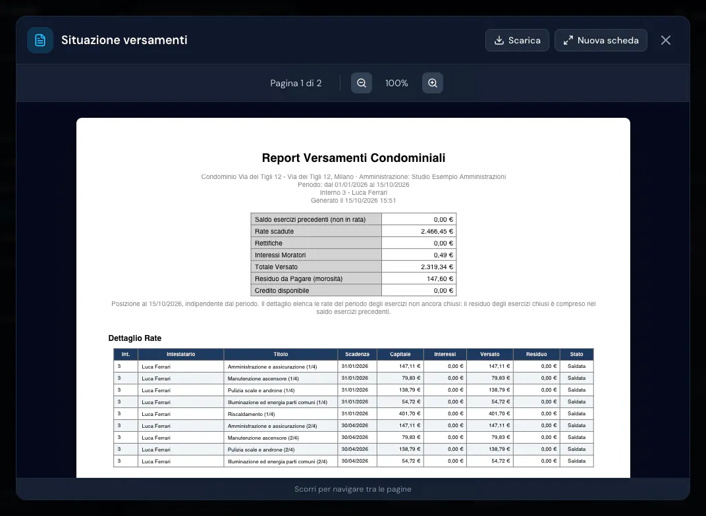The height and width of the screenshot is (516, 706).
Task: Click the Saldo esercizi precedenti label
Action: coord(310,220)
